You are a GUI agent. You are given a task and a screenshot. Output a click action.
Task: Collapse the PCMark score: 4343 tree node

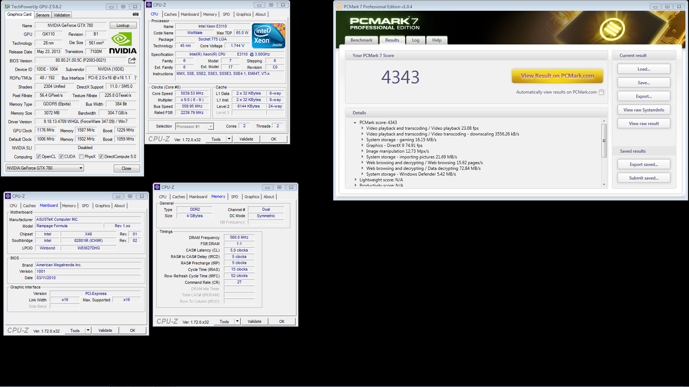click(x=355, y=123)
